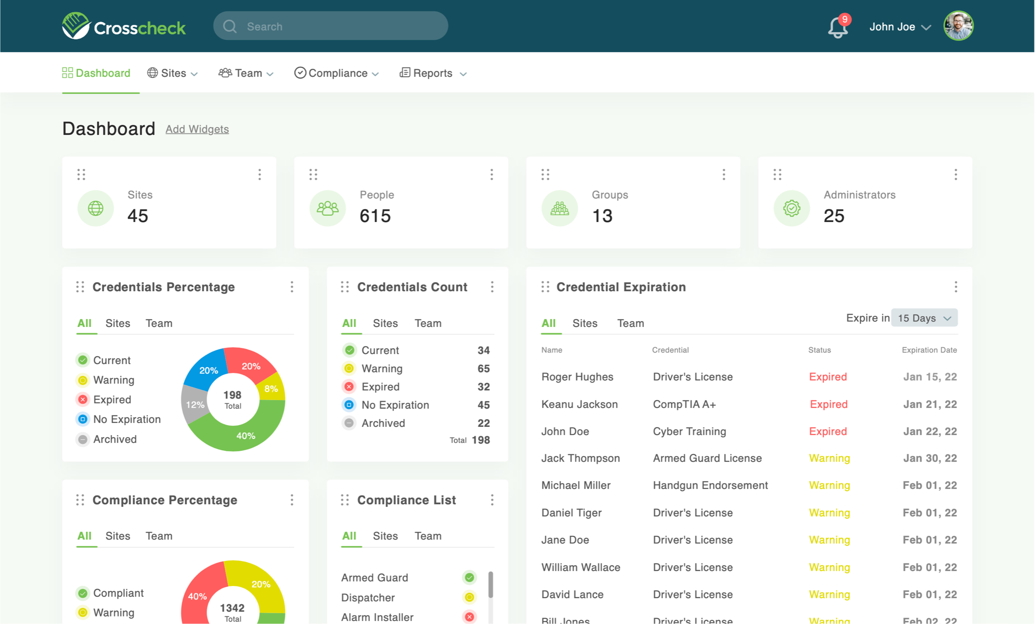Click the Crosscheck logo

(x=124, y=26)
